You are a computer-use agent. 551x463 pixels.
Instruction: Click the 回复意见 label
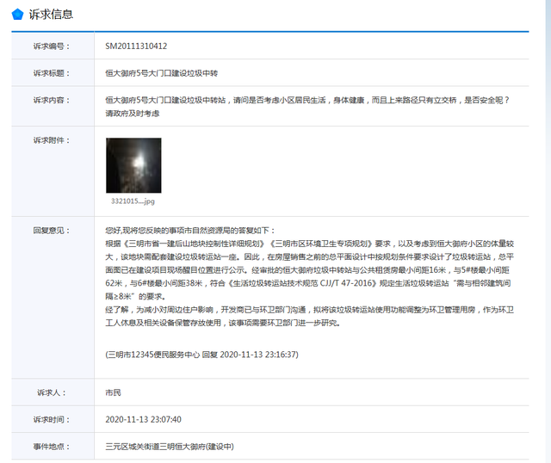(52, 231)
